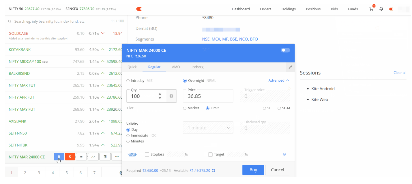Go to watchlist page 2
The height and width of the screenshot is (184, 412).
(25, 173)
